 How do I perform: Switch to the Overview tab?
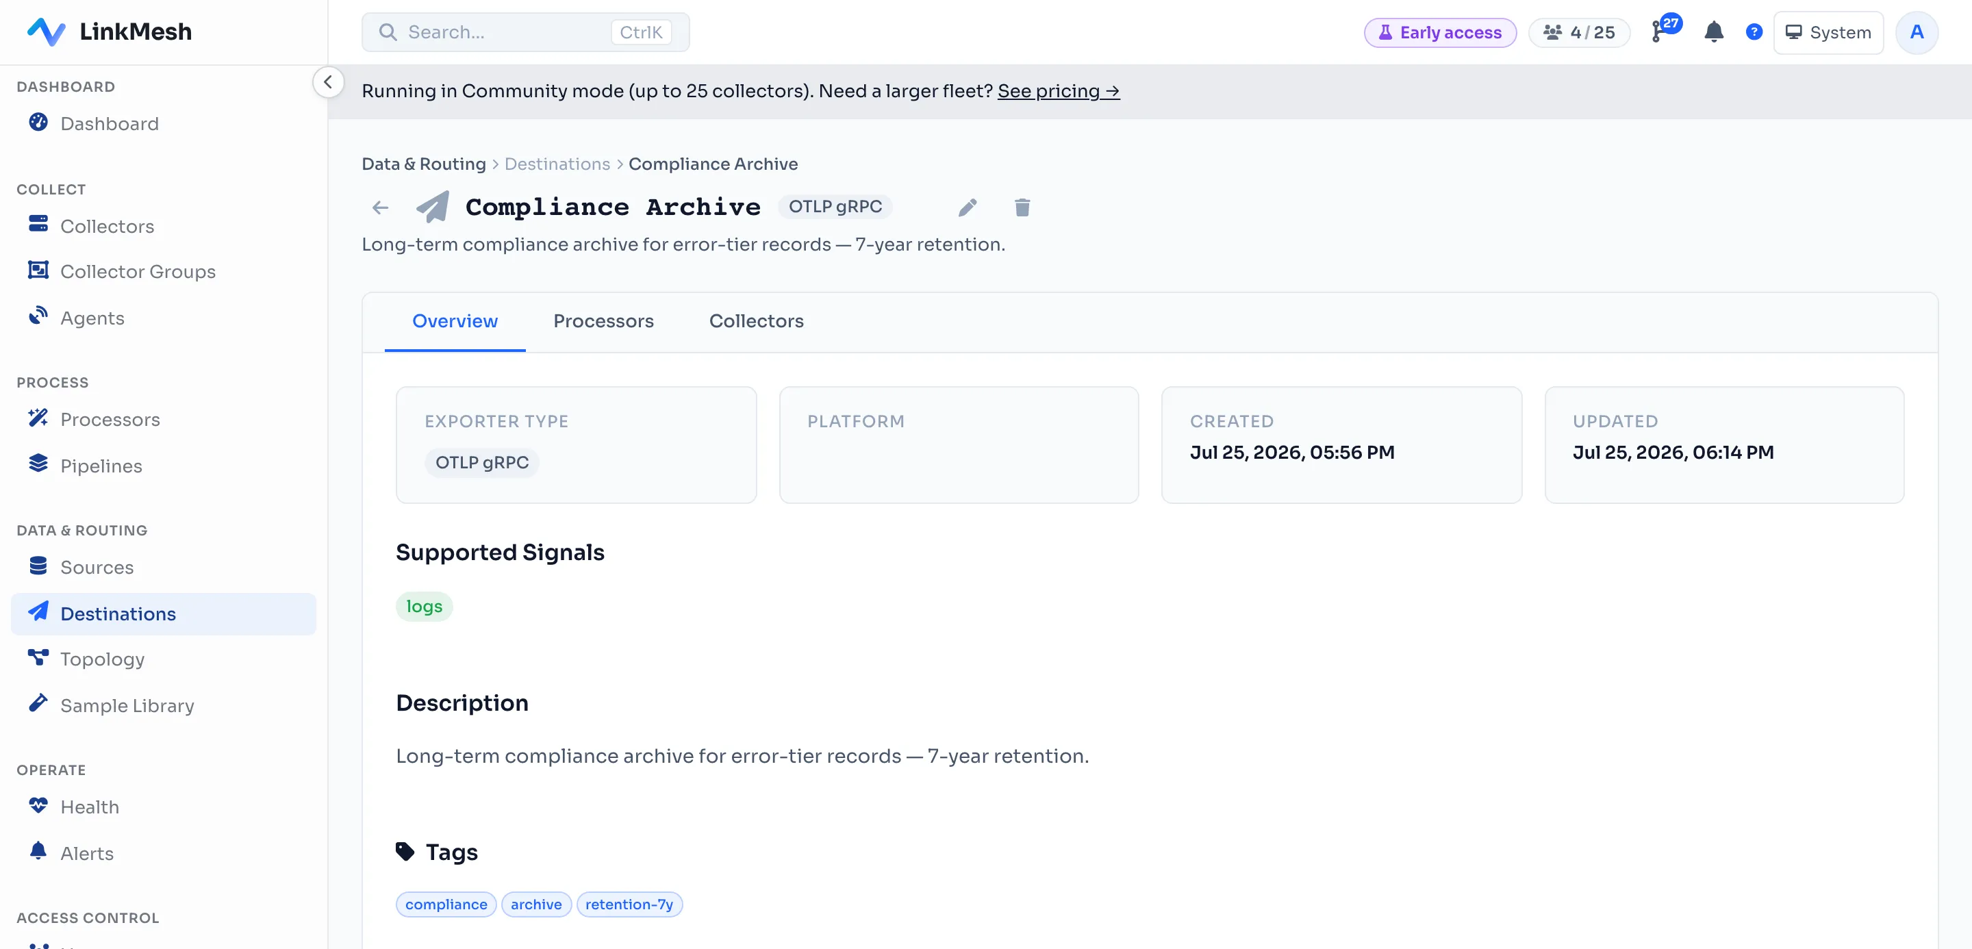pyautogui.click(x=455, y=321)
